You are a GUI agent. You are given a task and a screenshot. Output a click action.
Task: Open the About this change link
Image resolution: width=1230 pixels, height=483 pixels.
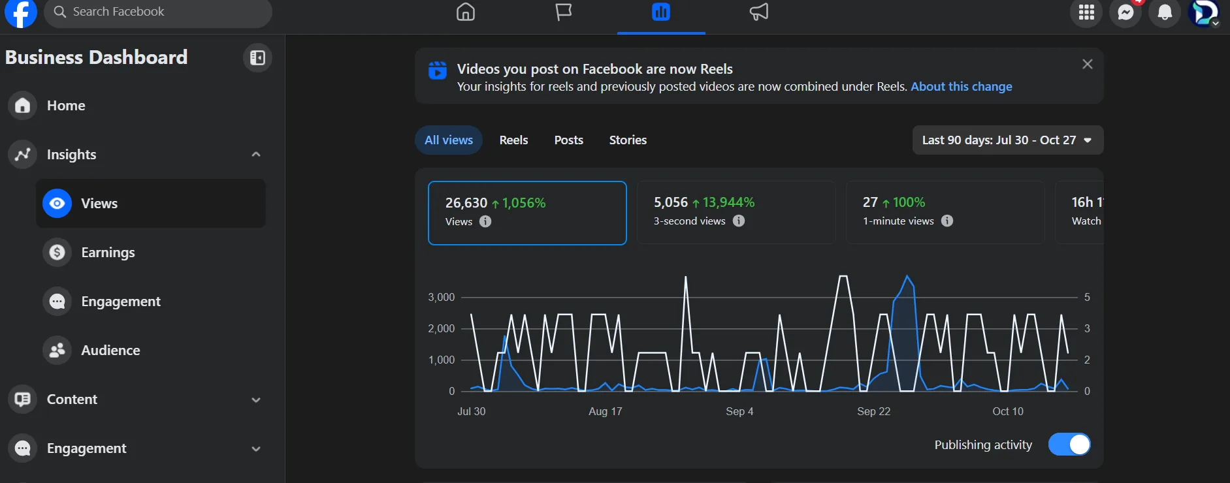point(962,87)
